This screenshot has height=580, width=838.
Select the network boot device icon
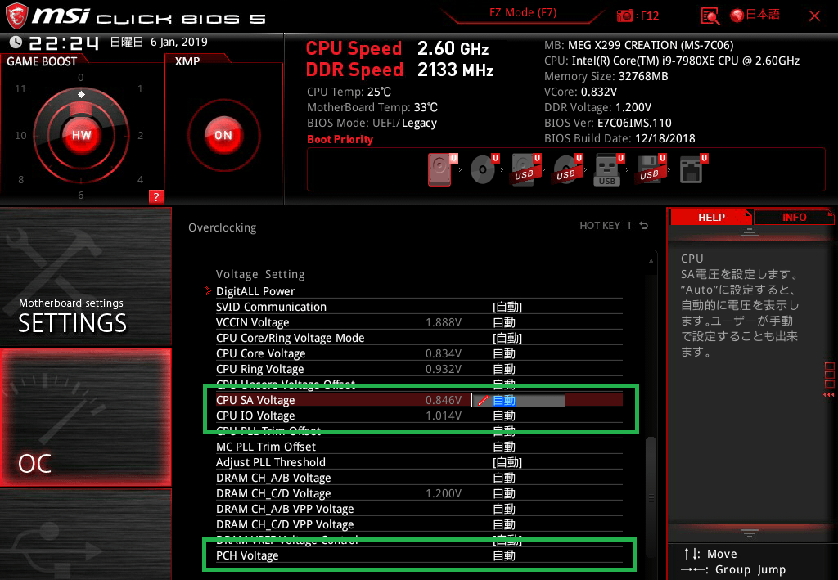692,169
